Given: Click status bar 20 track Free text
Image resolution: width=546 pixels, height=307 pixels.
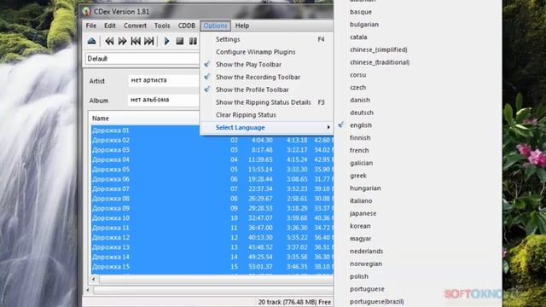Looking at the screenshot, I should 294,302.
